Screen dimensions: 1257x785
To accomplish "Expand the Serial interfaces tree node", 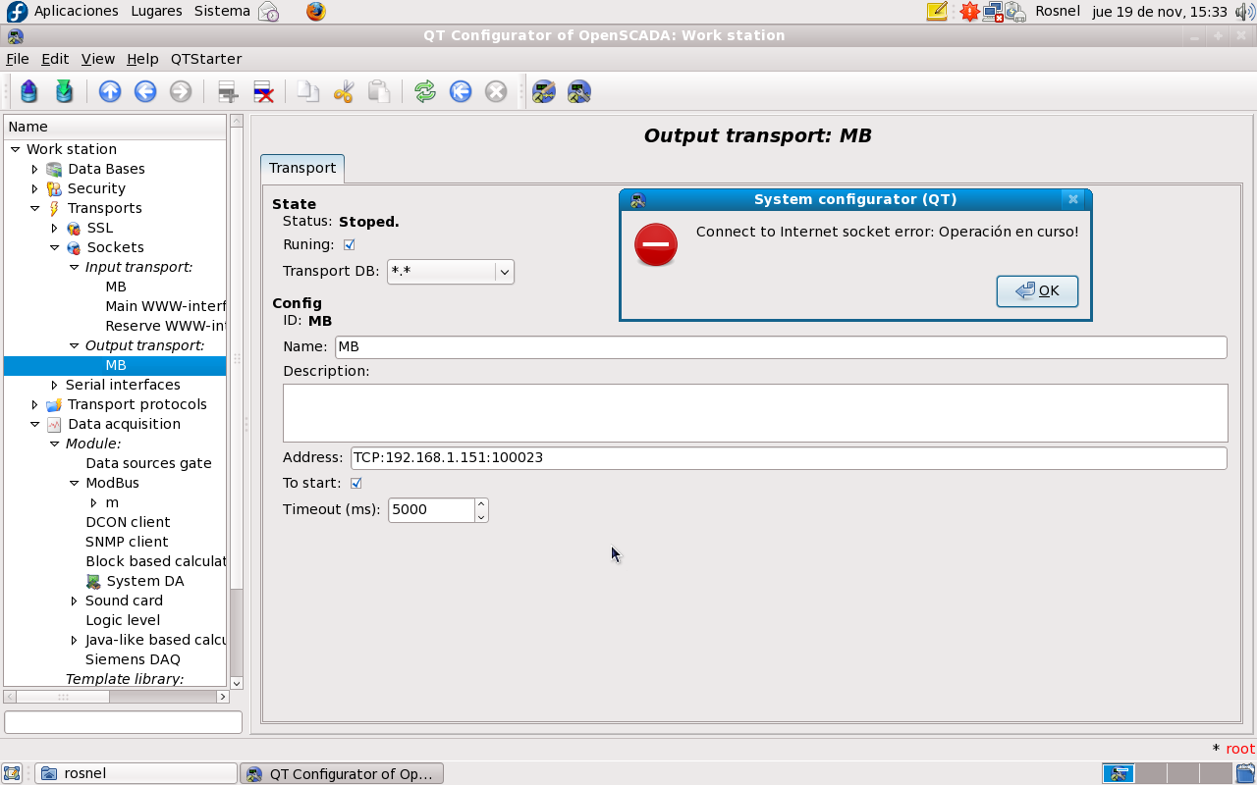I will point(55,385).
